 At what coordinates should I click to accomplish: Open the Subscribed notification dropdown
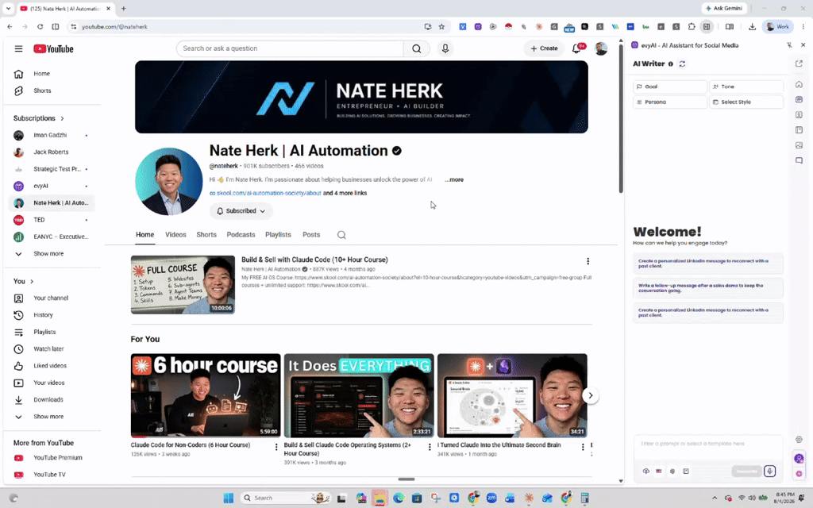(x=241, y=211)
